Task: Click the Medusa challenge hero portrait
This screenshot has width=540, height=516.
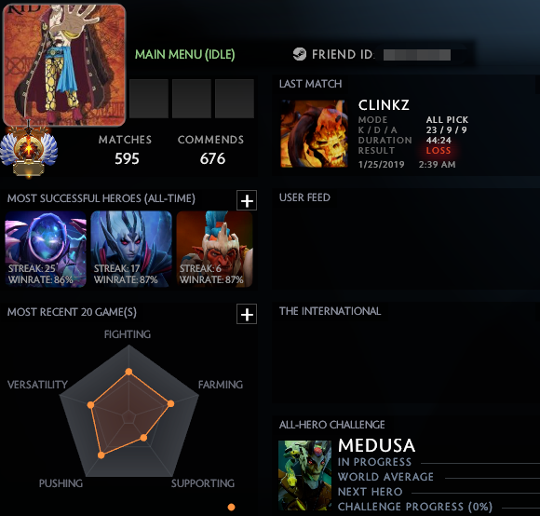Action: pos(304,475)
